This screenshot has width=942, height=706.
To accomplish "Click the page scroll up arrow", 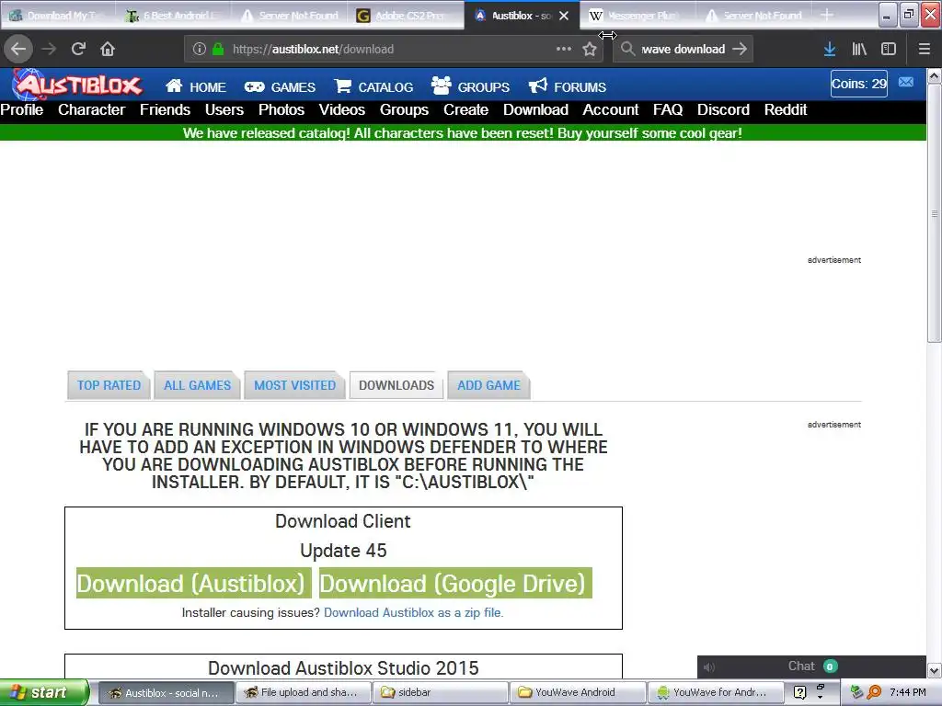I will pyautogui.click(x=934, y=76).
